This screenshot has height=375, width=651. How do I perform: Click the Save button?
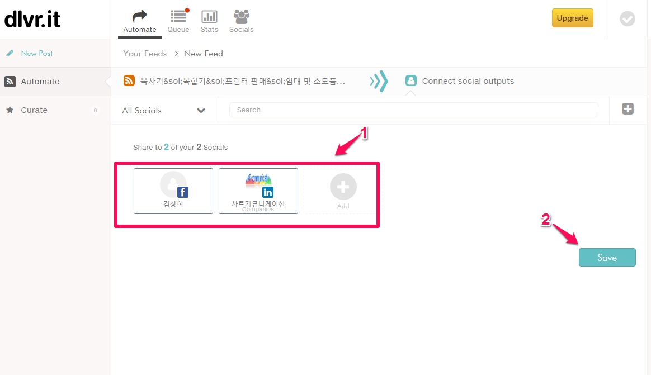click(607, 258)
